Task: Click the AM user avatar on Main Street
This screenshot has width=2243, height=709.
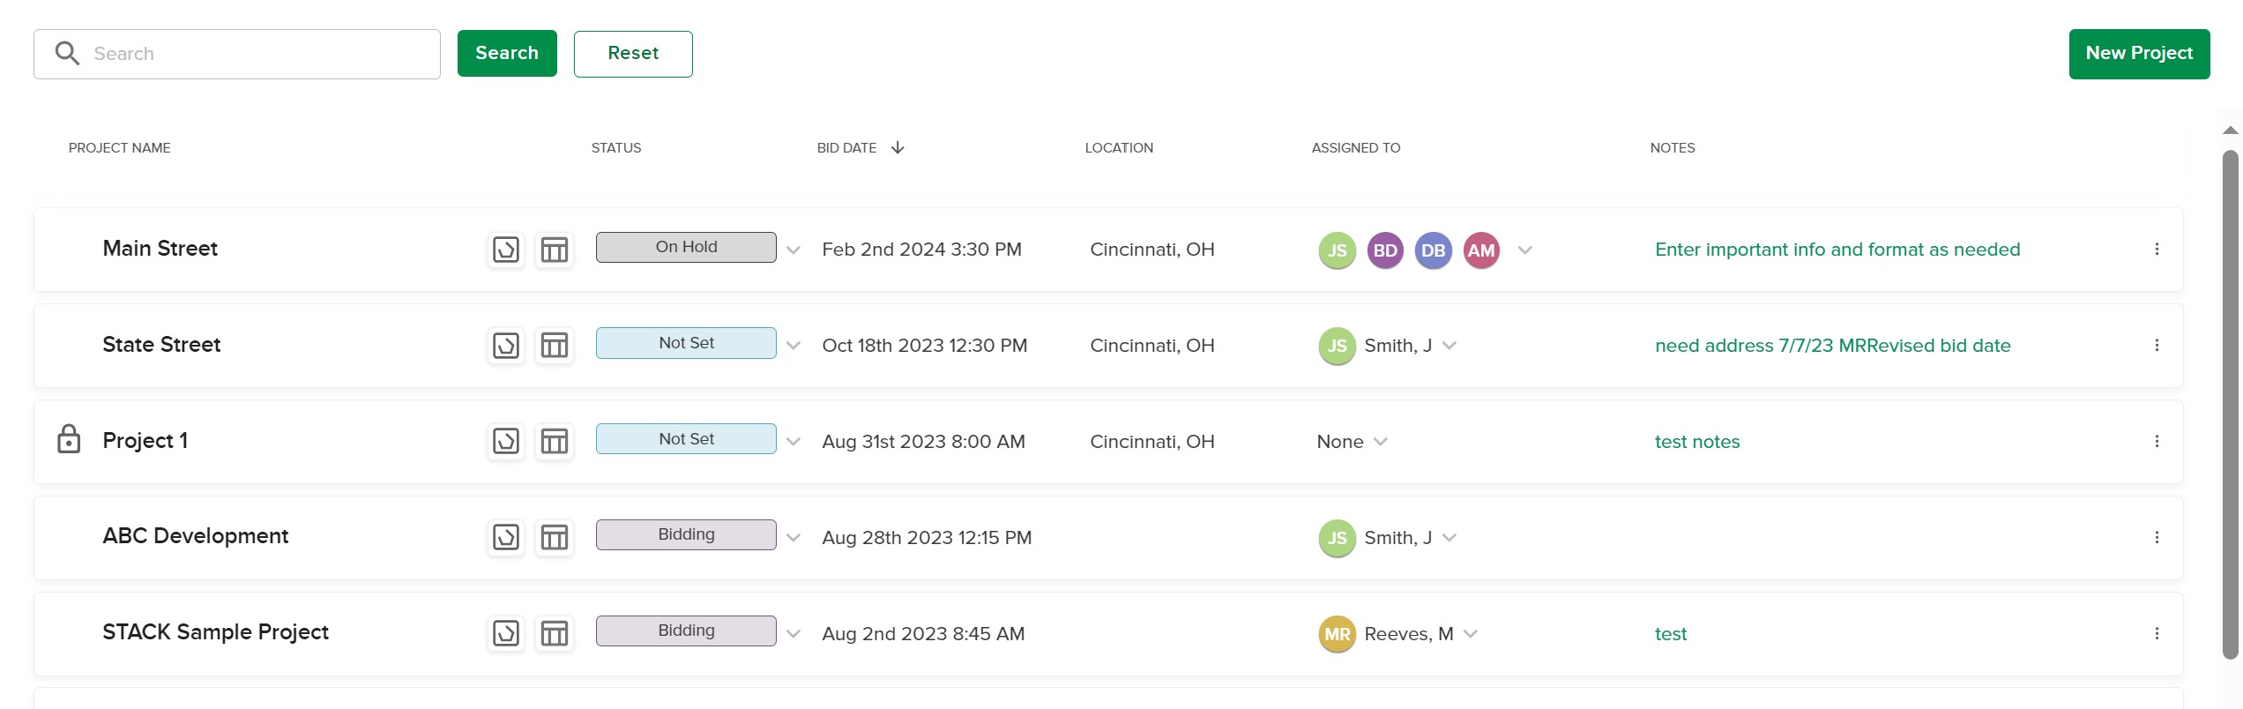Action: [1481, 250]
